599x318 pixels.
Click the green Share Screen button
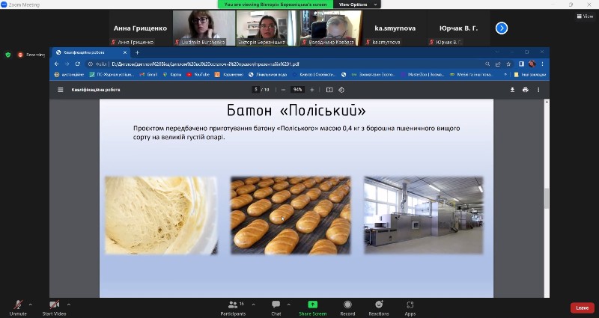[312, 308]
